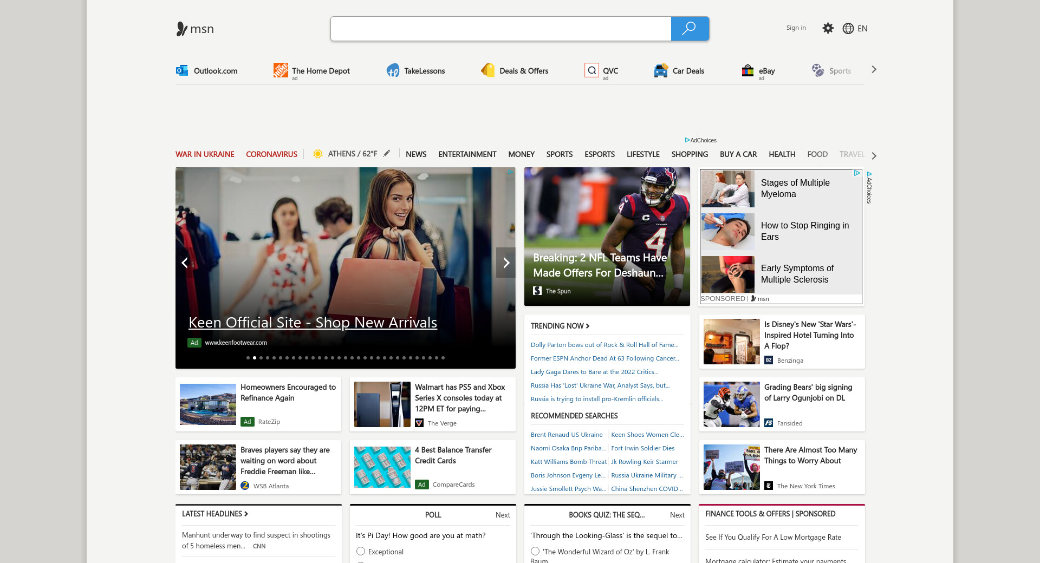Click the eBay shopping bag icon
This screenshot has width=1040, height=563.
[747, 71]
